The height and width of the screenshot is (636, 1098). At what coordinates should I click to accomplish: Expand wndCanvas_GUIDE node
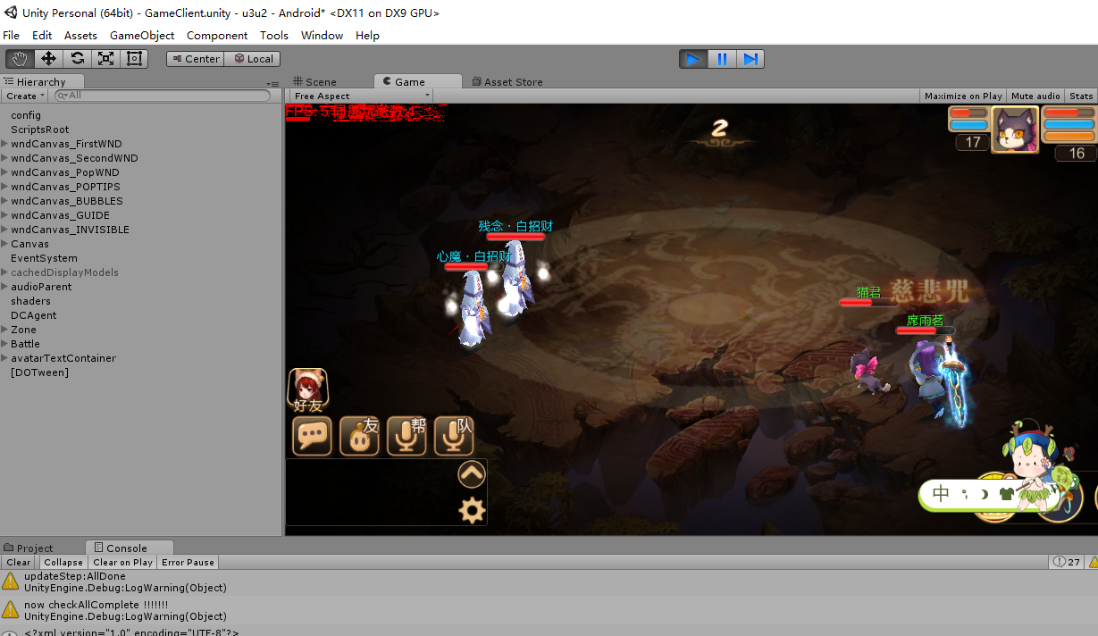coord(5,215)
